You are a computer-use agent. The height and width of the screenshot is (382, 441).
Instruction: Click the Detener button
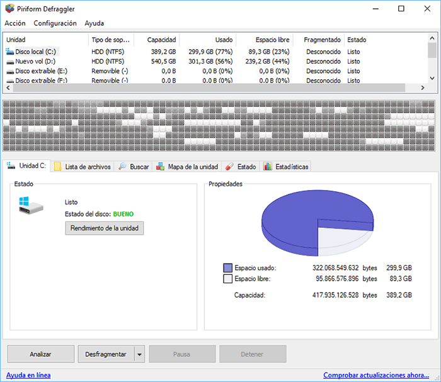point(253,354)
